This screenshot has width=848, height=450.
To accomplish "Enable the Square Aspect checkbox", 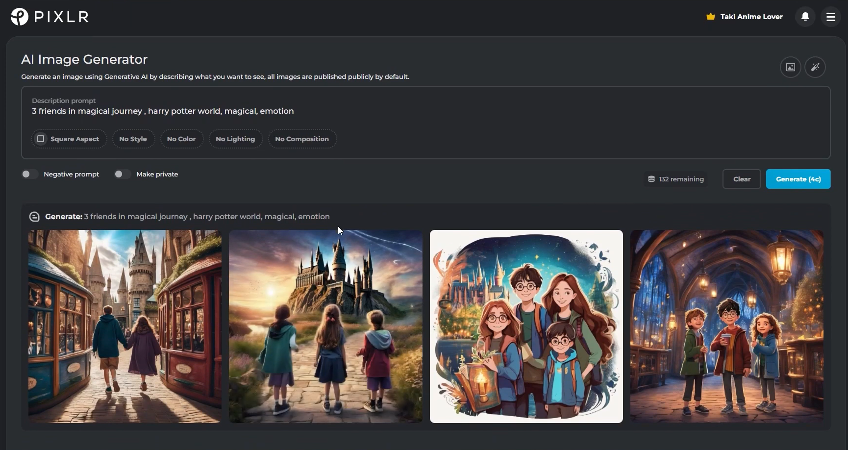I will click(41, 139).
